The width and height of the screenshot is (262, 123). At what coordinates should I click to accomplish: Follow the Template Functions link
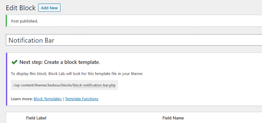[82, 99]
